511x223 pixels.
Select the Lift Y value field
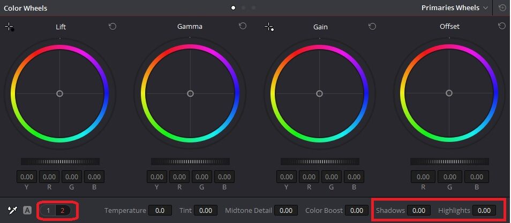[27, 177]
